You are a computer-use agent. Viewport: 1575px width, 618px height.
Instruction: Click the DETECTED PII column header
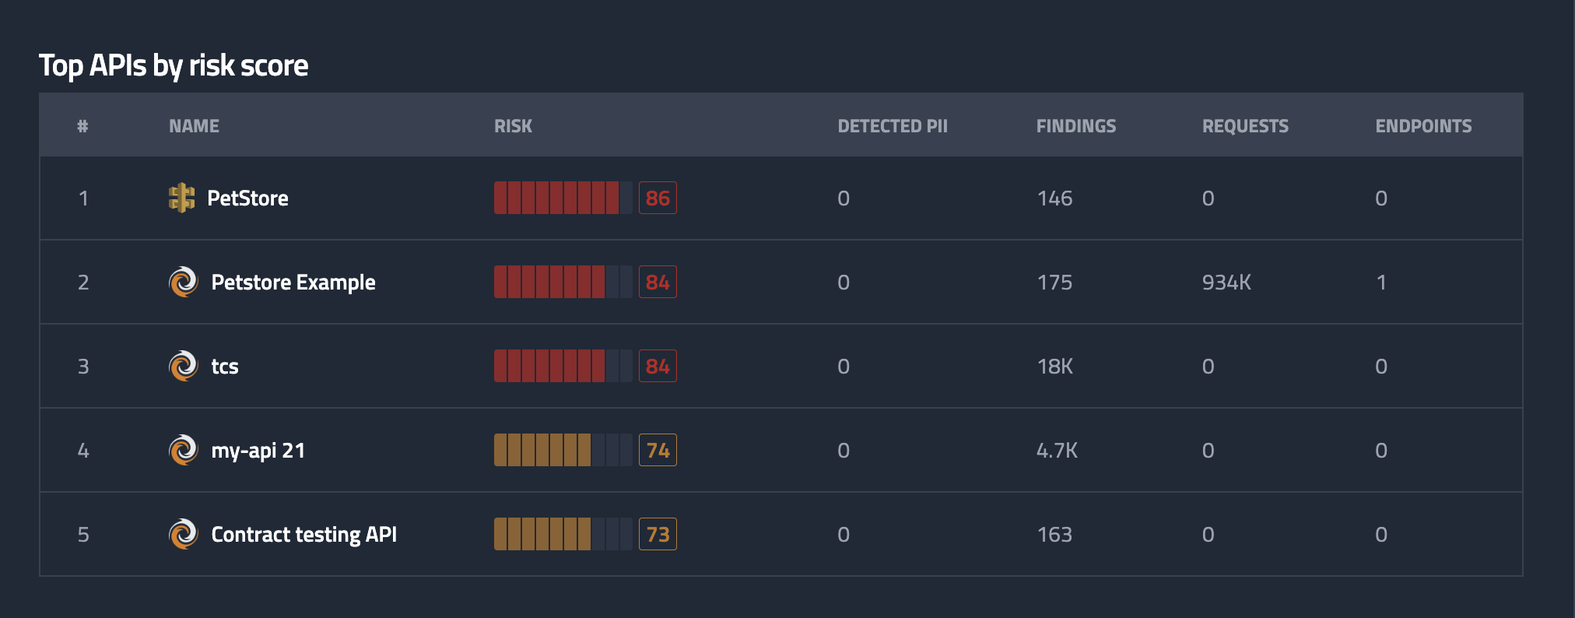click(892, 126)
